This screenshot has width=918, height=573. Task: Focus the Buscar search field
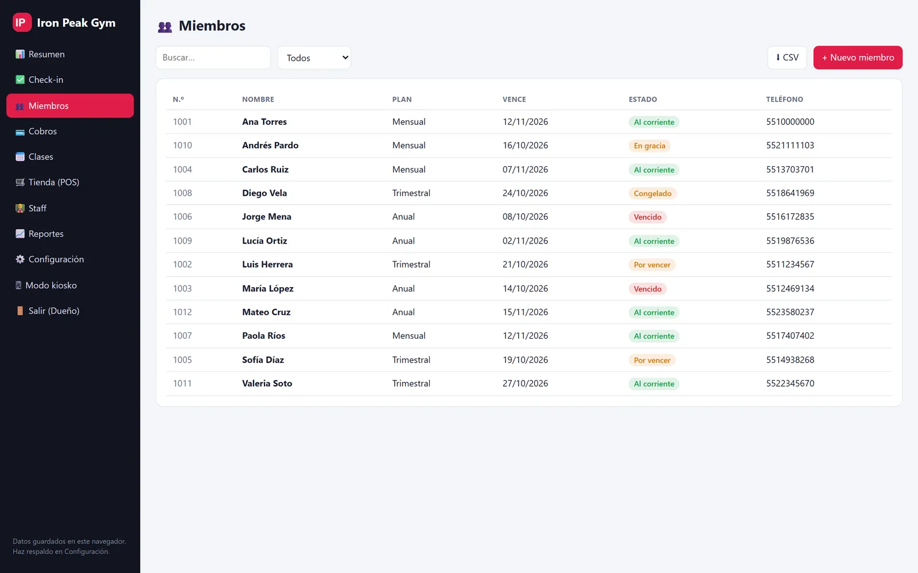[213, 58]
